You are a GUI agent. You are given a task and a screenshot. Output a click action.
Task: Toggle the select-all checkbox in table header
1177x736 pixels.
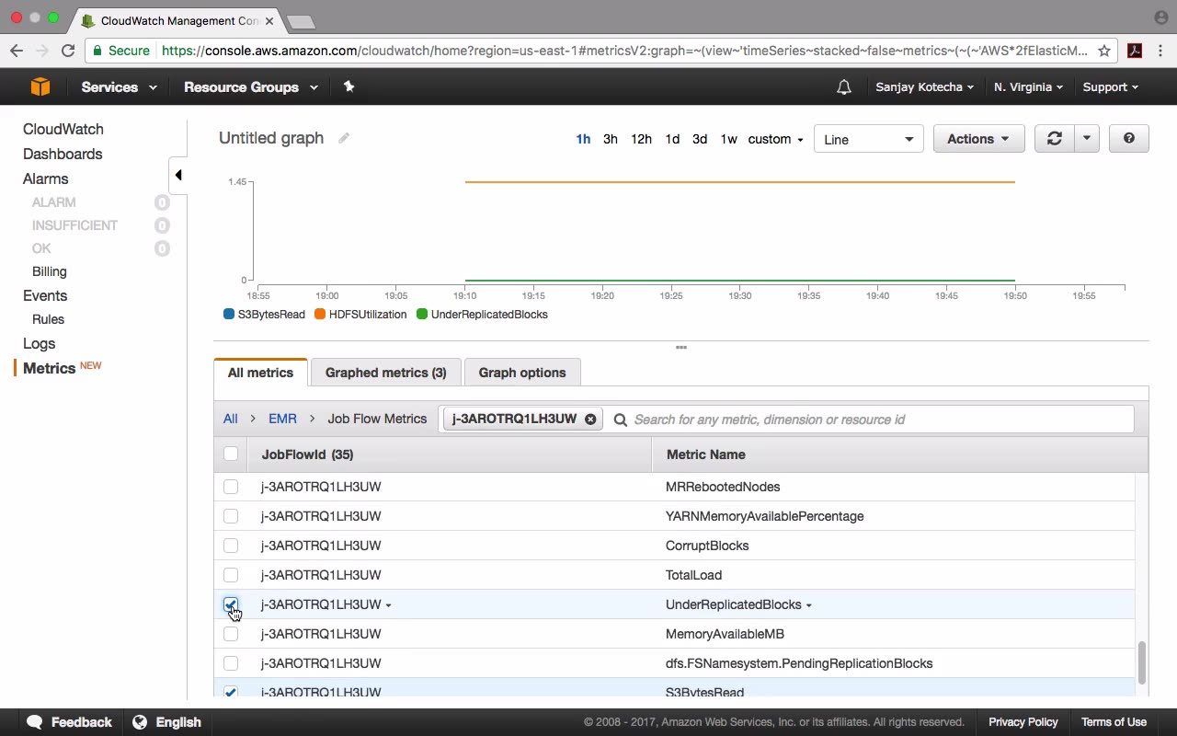pos(231,454)
